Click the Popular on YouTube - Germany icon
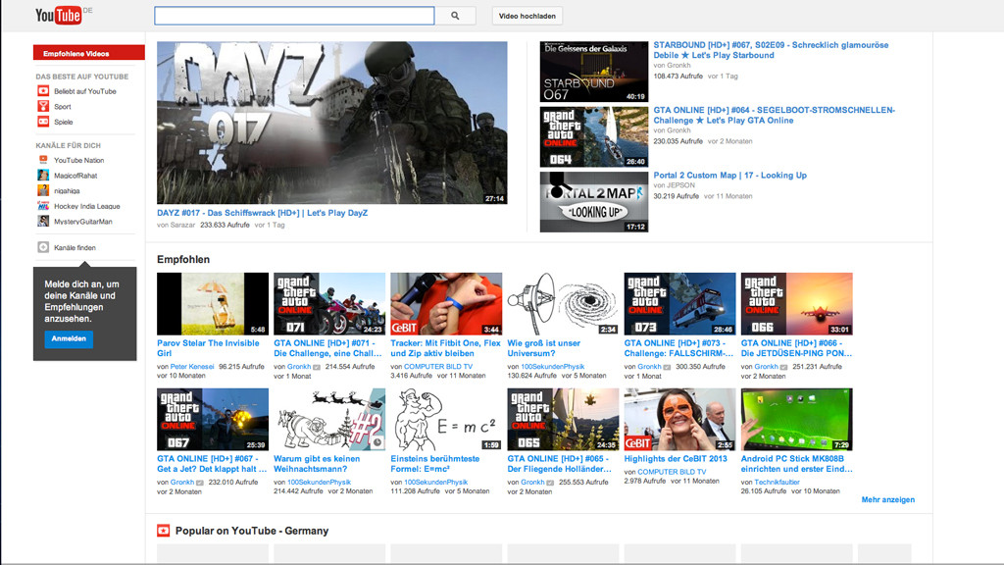 pyautogui.click(x=164, y=531)
